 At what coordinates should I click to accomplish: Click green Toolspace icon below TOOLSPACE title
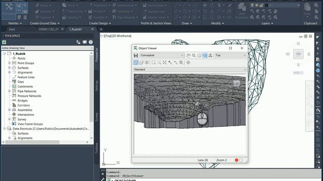(x=4, y=42)
